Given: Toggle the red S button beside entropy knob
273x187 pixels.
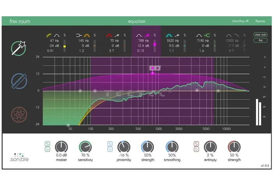Looking at the screenshot, I should coord(196,144).
